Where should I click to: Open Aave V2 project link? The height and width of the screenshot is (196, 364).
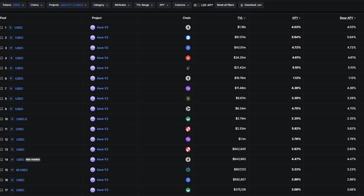(102, 78)
